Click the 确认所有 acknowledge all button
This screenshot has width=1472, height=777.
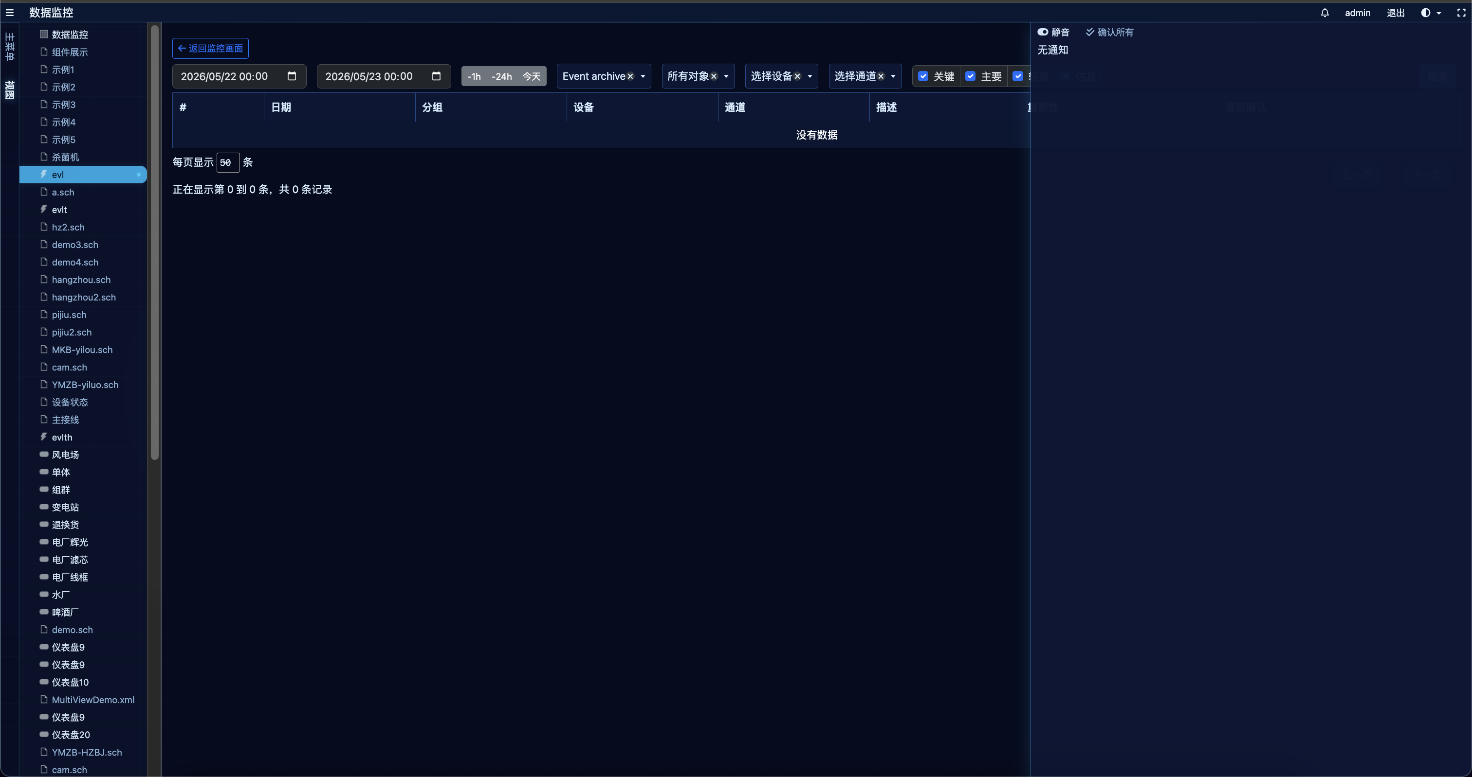(x=1110, y=32)
